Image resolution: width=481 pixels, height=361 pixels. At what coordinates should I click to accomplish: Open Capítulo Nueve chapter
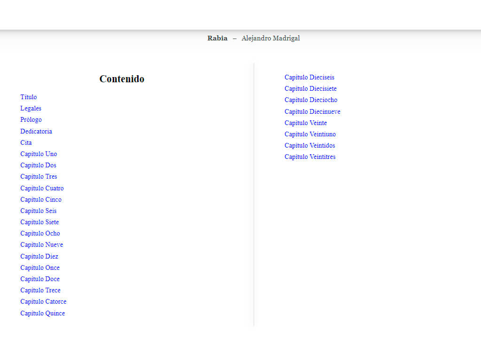click(x=41, y=245)
